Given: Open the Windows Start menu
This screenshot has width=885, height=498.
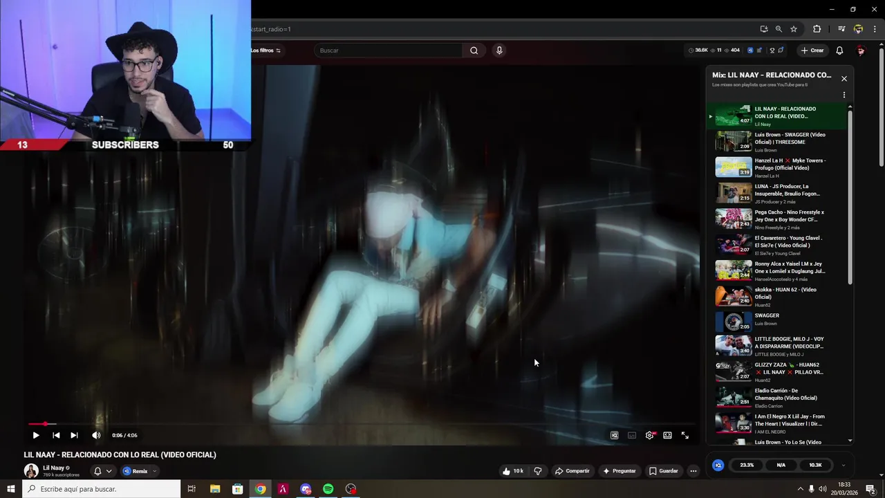Looking at the screenshot, I should pos(11,489).
